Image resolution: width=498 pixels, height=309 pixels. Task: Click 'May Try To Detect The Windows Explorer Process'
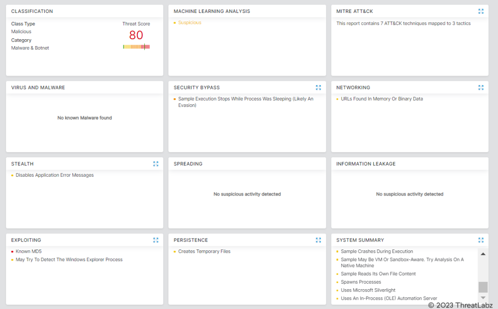coord(69,260)
